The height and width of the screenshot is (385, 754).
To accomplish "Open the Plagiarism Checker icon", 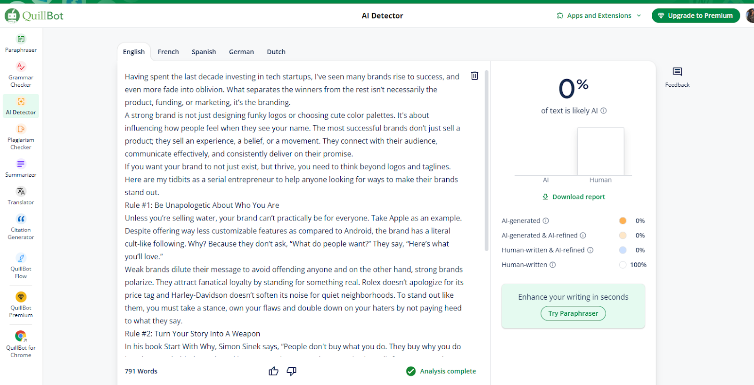I will click(21, 129).
